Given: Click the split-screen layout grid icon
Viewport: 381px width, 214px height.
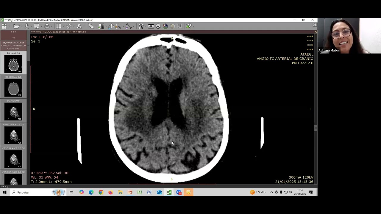Looking at the screenshot, I should [59, 26].
